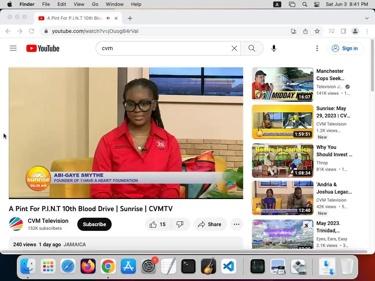Open new tab with plus button
Image resolution: width=375 pixels, height=281 pixels.
click(130, 18)
